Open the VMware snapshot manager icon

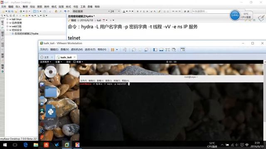click(x=146, y=50)
